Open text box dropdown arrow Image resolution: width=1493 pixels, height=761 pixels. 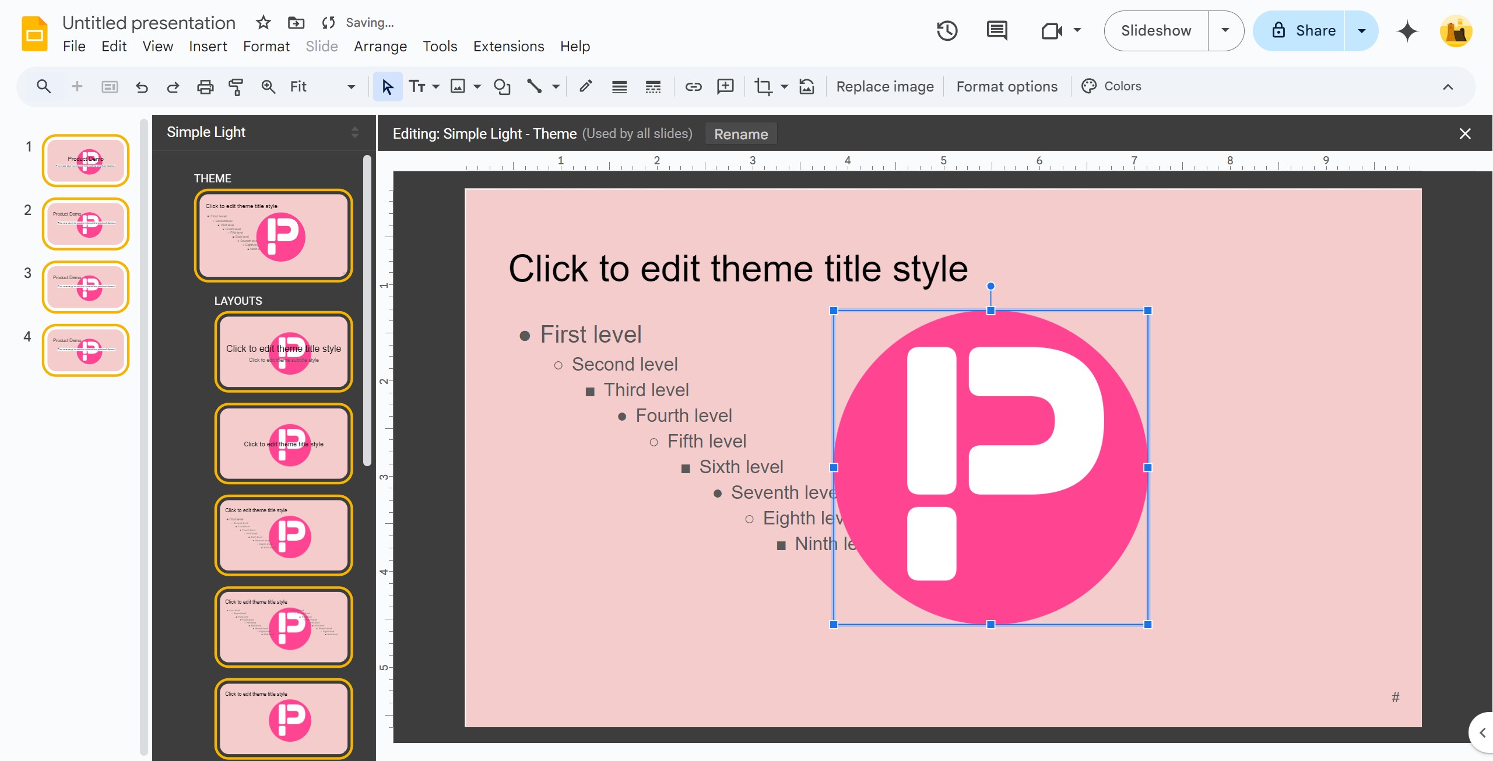[435, 87]
